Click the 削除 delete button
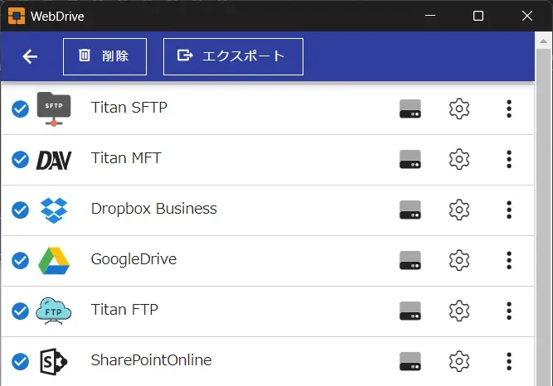The image size is (553, 386). 104,56
